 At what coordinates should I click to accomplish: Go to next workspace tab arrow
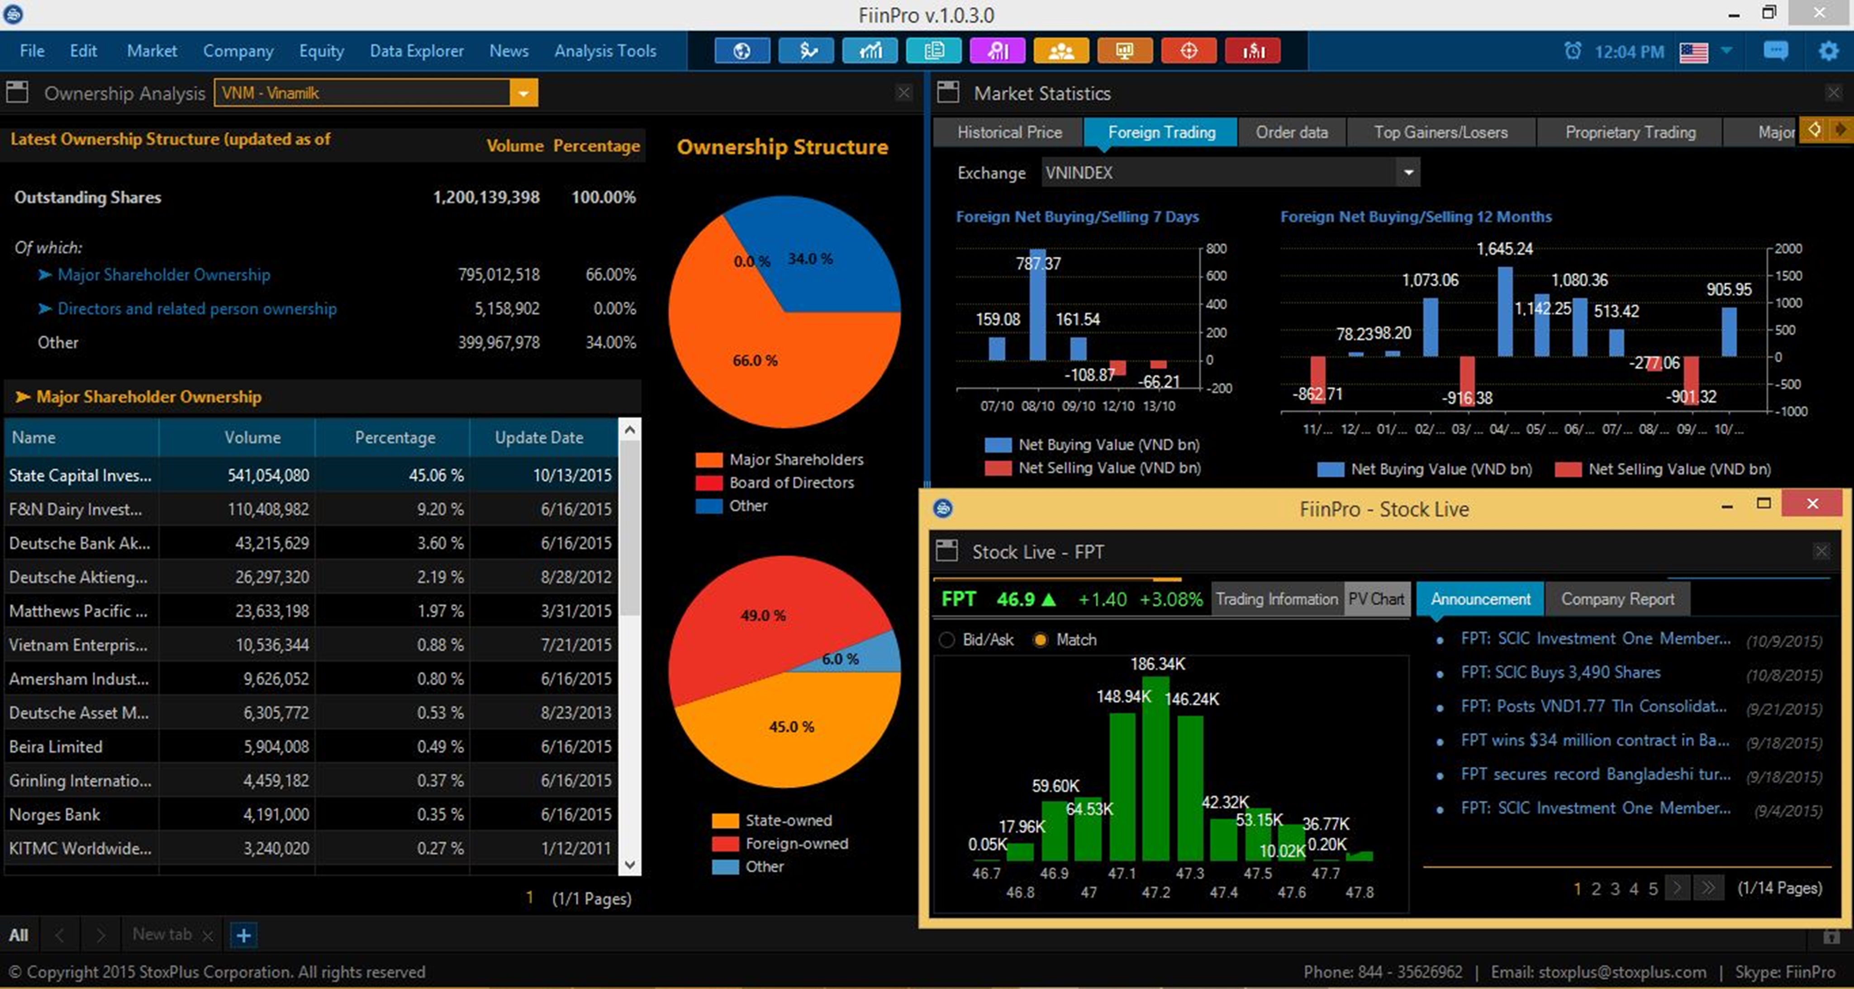click(x=100, y=935)
